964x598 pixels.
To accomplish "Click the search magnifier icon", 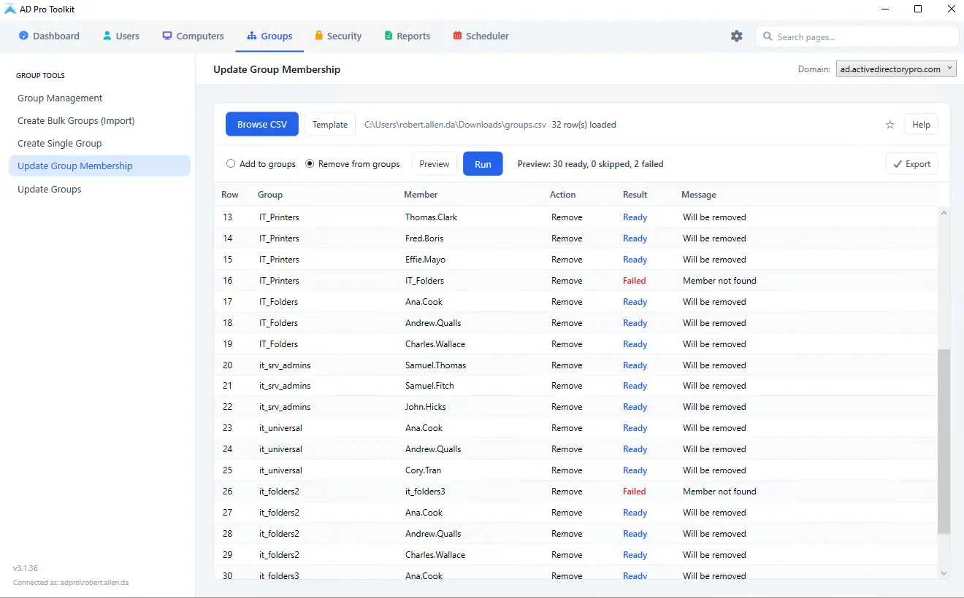I will (768, 36).
